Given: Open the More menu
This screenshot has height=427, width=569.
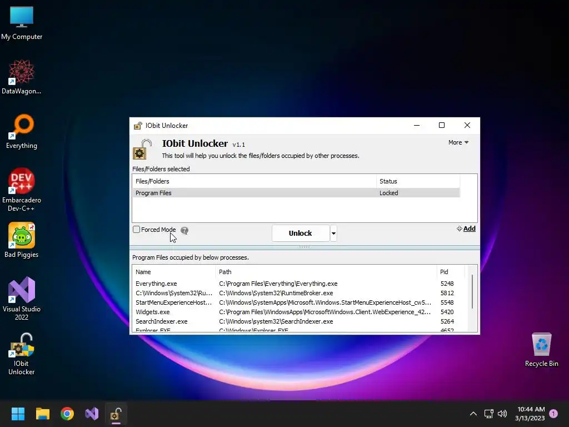Looking at the screenshot, I should [x=458, y=142].
